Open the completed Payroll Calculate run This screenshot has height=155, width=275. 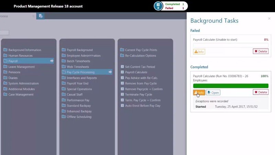[x=213, y=92]
